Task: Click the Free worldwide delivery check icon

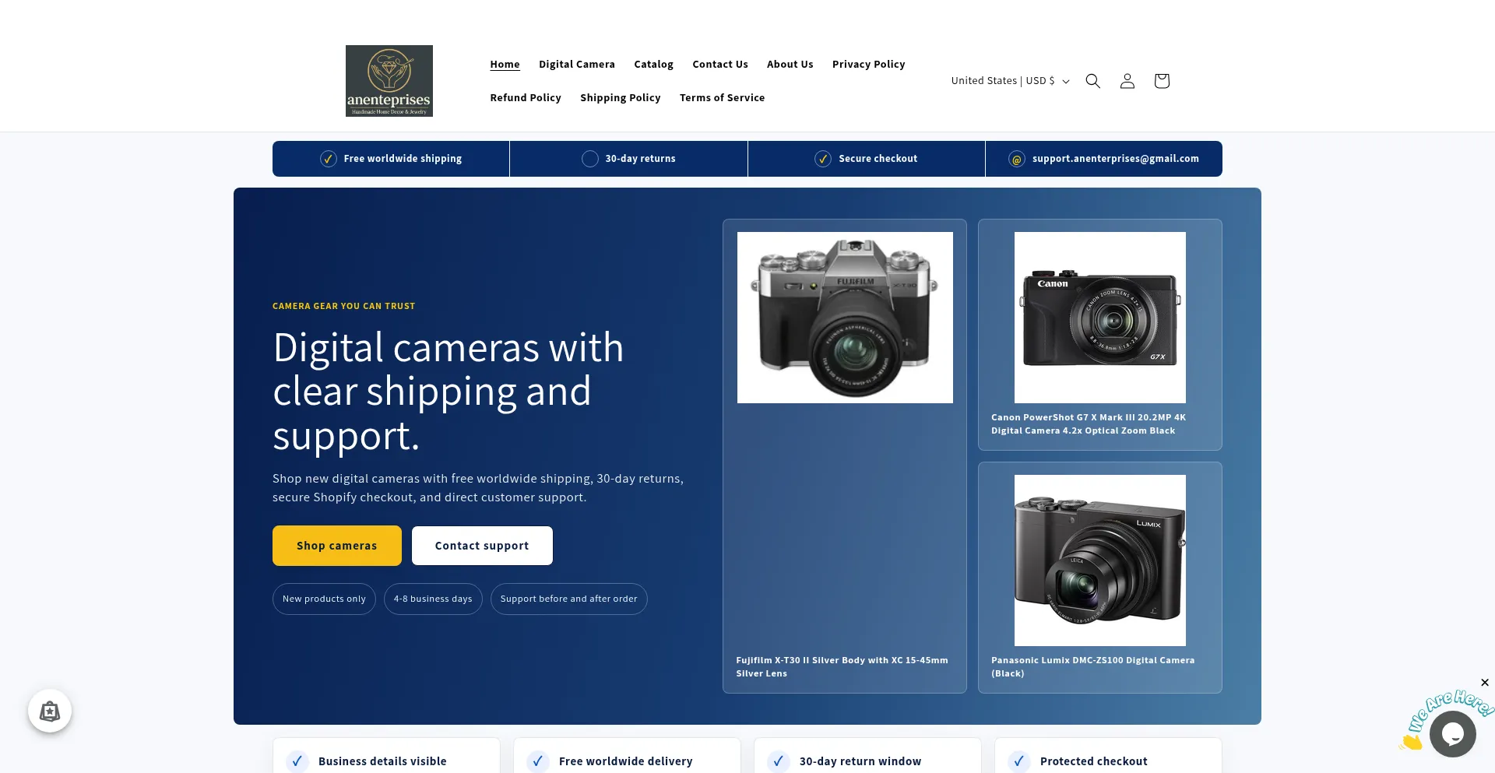Action: [x=537, y=761]
